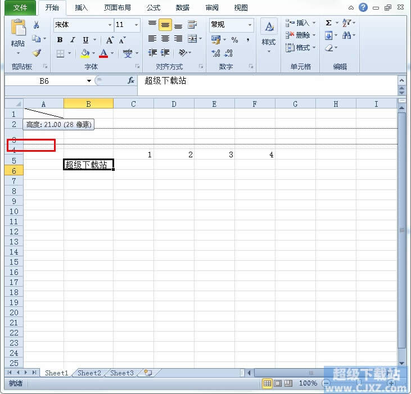Viewport: 411px width, 394px height.
Task: Switch to the Formulas (公式) tab
Action: [x=153, y=8]
